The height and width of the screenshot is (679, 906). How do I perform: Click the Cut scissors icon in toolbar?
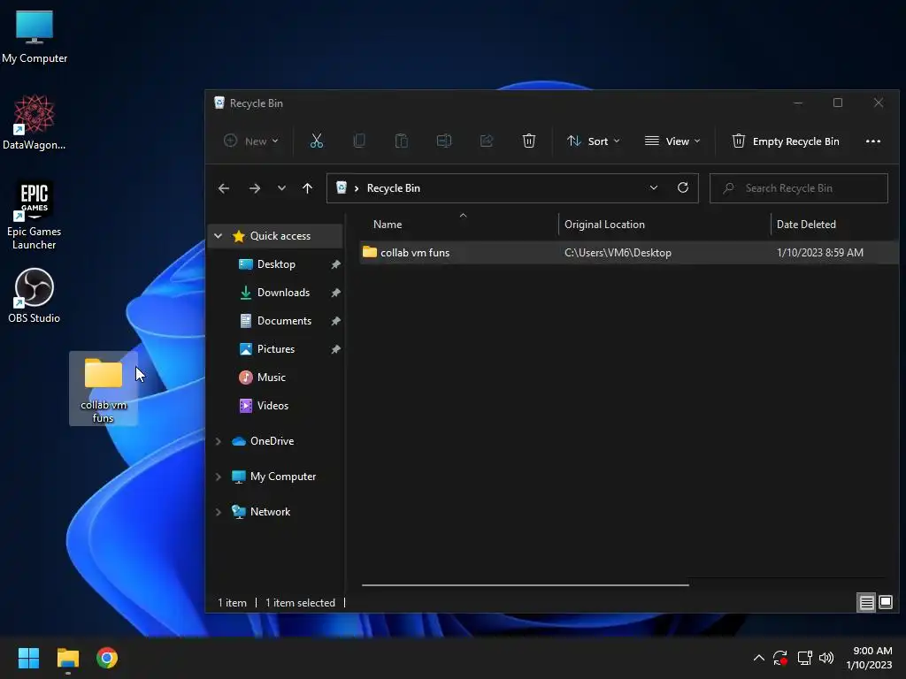[316, 141]
